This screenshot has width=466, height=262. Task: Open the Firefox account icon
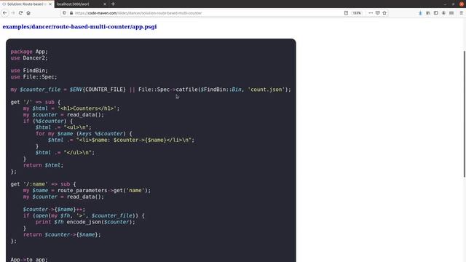pos(443,13)
